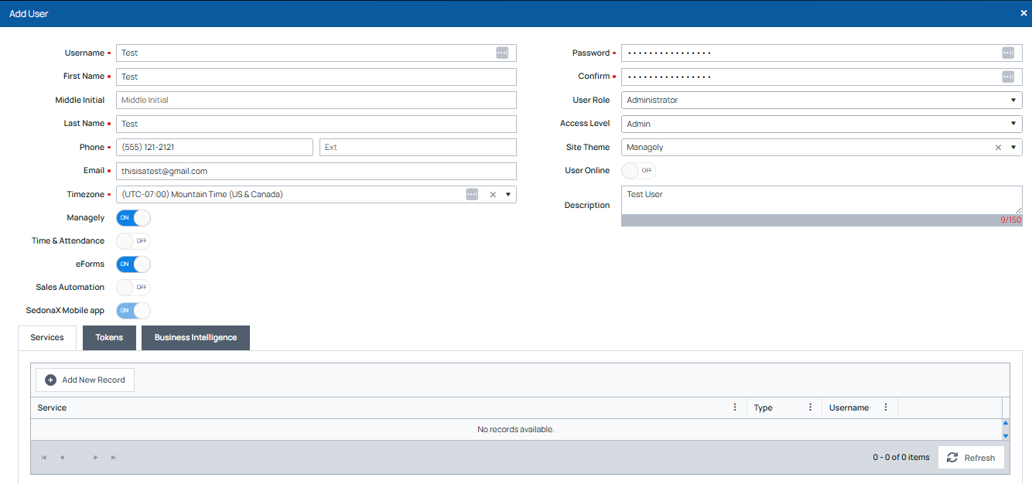Image resolution: width=1032 pixels, height=484 pixels.
Task: Click the password manager icon in Password field
Action: [x=1008, y=53]
